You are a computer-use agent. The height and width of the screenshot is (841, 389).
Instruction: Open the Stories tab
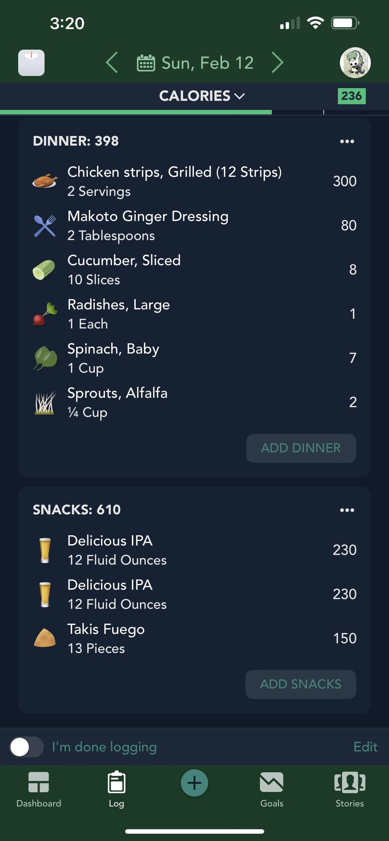(349, 789)
